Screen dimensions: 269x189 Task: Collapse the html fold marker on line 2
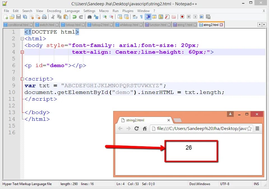pyautogui.click(x=22, y=39)
